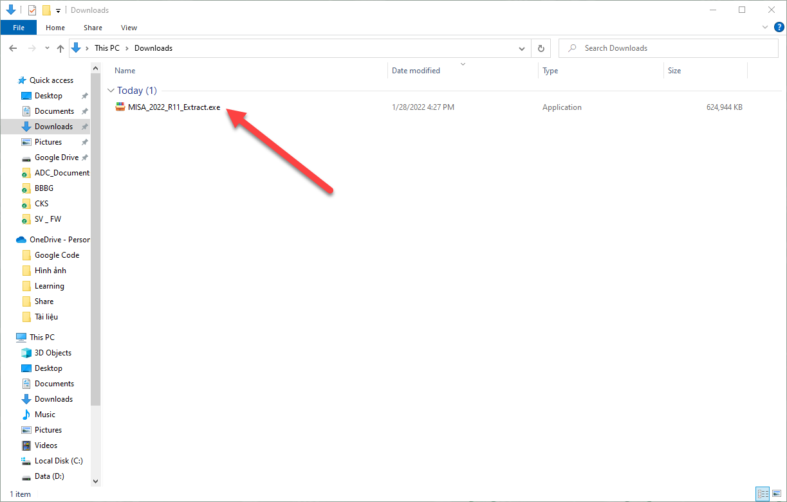This screenshot has height=502, width=787.
Task: Open the Google Code folder
Action: [x=57, y=255]
